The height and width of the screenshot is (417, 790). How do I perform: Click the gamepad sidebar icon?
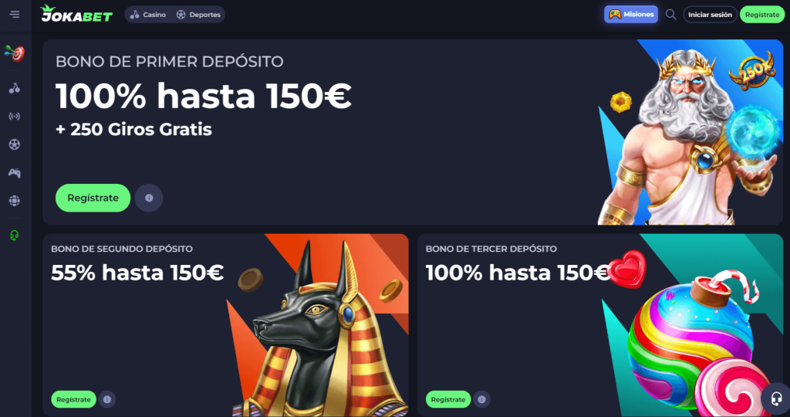coord(15,173)
